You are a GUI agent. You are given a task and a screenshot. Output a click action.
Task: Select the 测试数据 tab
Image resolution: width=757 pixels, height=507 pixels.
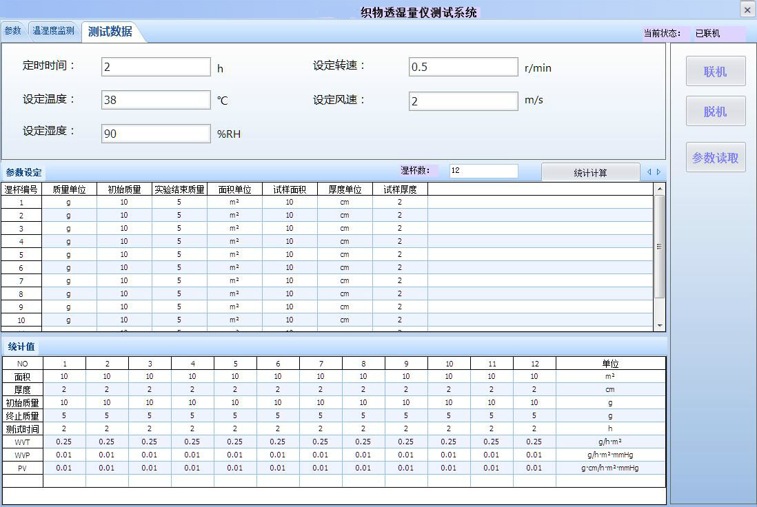pyautogui.click(x=111, y=30)
